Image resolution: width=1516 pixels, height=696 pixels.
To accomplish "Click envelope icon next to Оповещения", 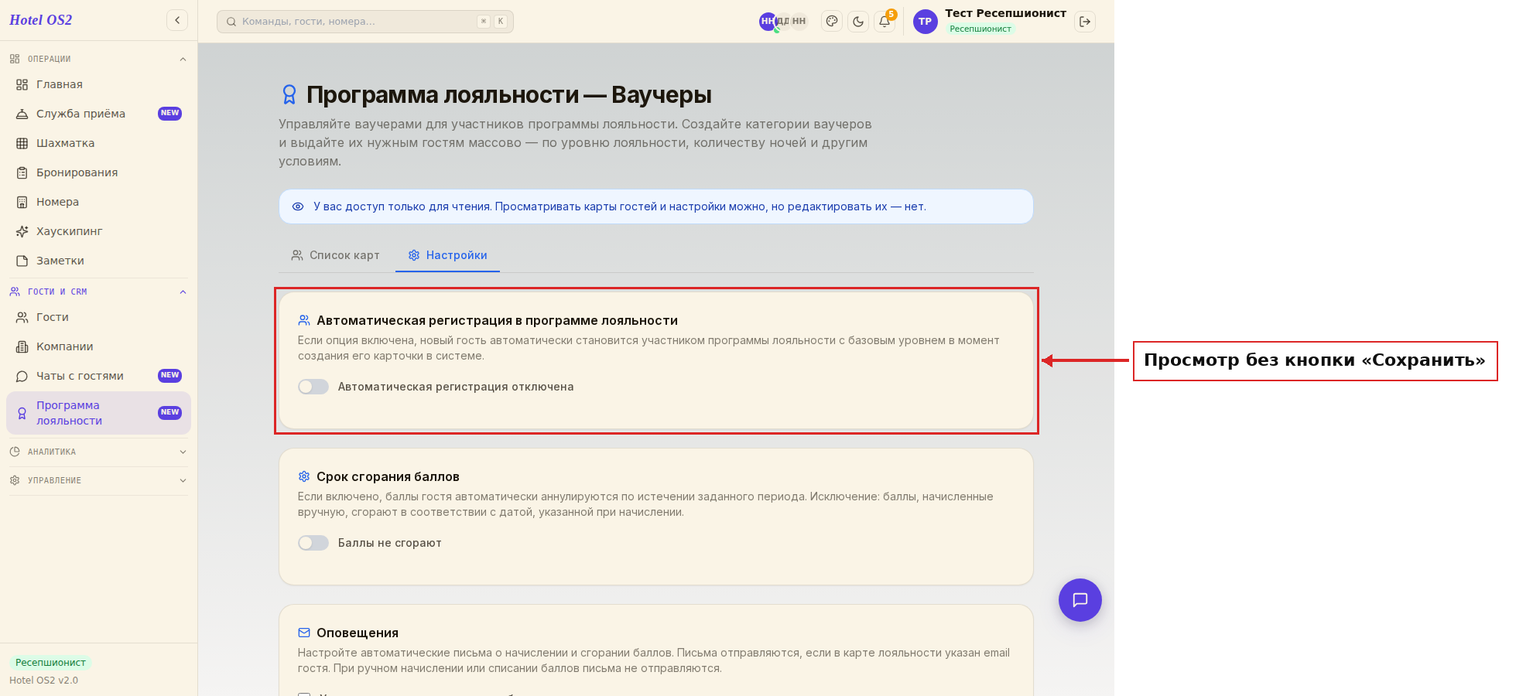I will [x=304, y=633].
